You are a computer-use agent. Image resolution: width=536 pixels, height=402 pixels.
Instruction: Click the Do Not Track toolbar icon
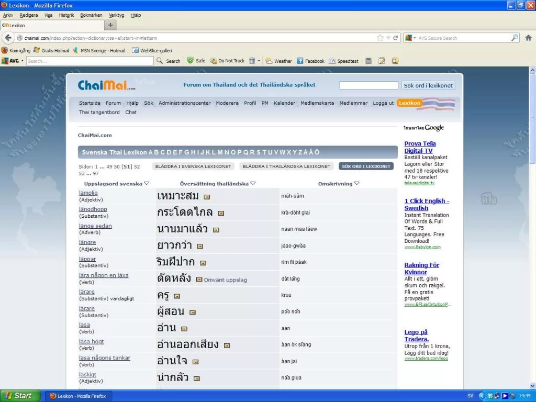point(214,61)
